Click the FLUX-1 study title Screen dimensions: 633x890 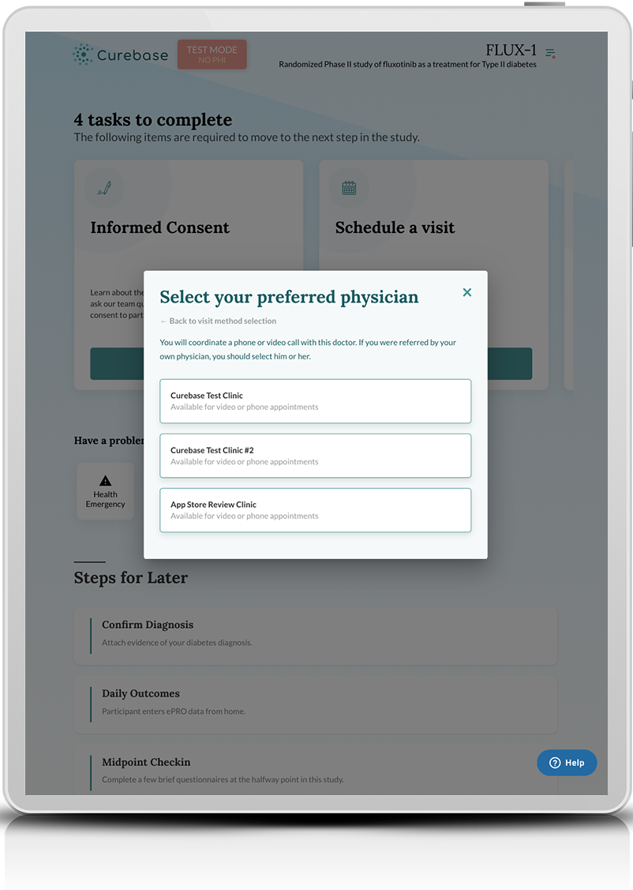pos(511,50)
